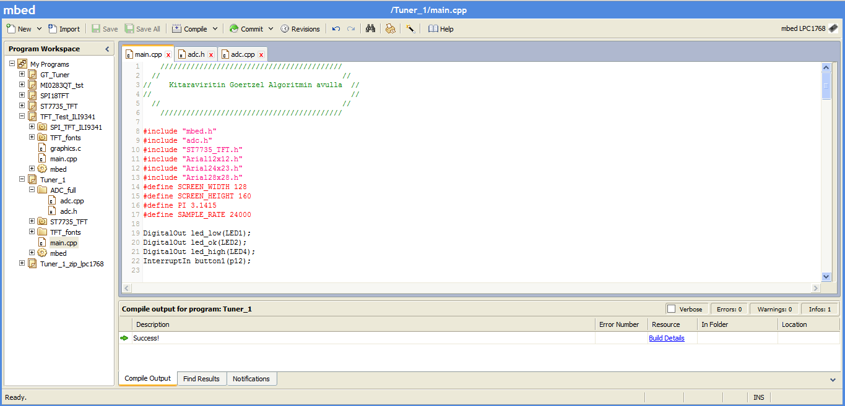845x406 pixels.
Task: Open the Commit dropdown arrow
Action: (271, 28)
